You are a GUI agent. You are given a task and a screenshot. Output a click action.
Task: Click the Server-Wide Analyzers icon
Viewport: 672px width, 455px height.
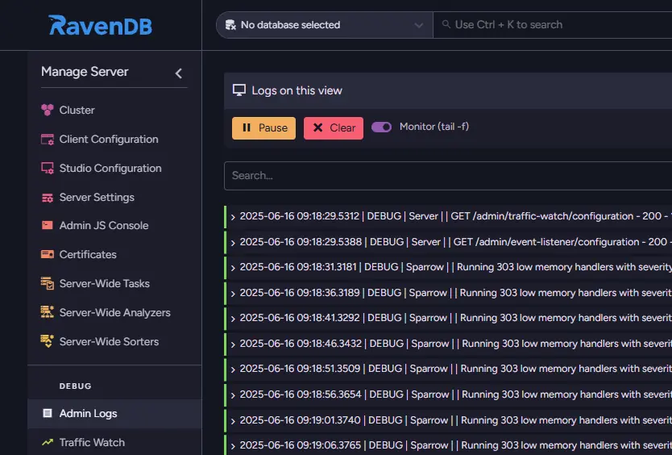coord(48,312)
